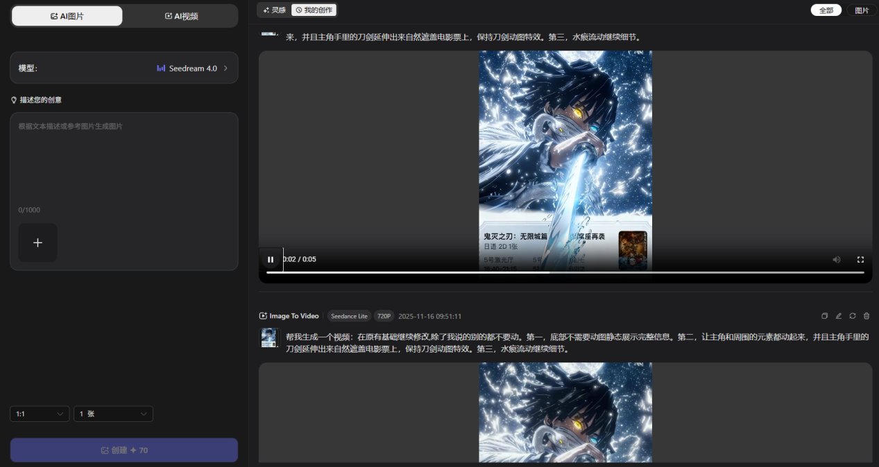879x467 pixels.
Task: Open the edit (pencil) icon for the generation
Action: (838, 316)
